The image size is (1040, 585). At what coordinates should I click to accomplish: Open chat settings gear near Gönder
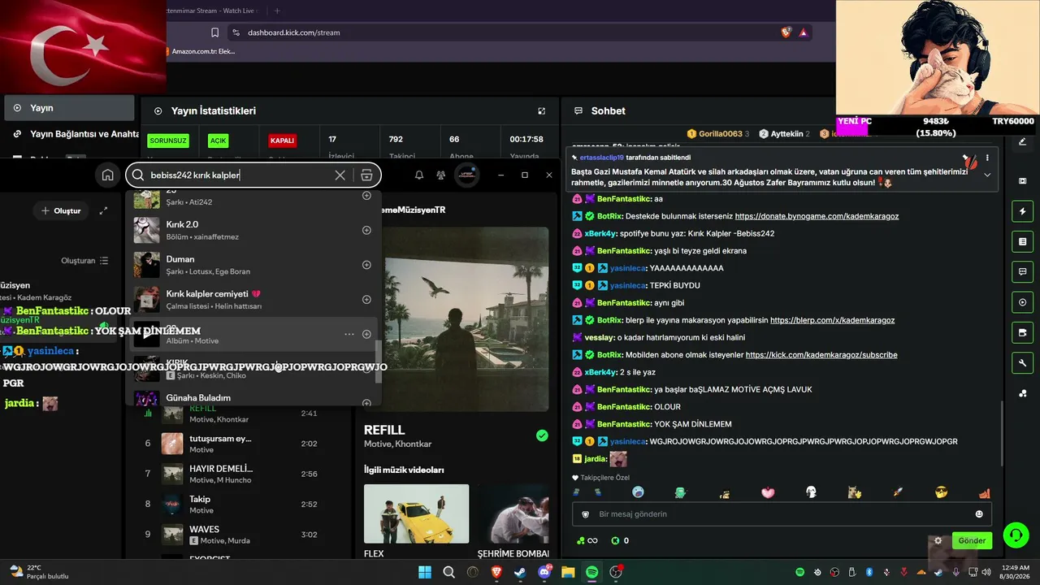[938, 540]
